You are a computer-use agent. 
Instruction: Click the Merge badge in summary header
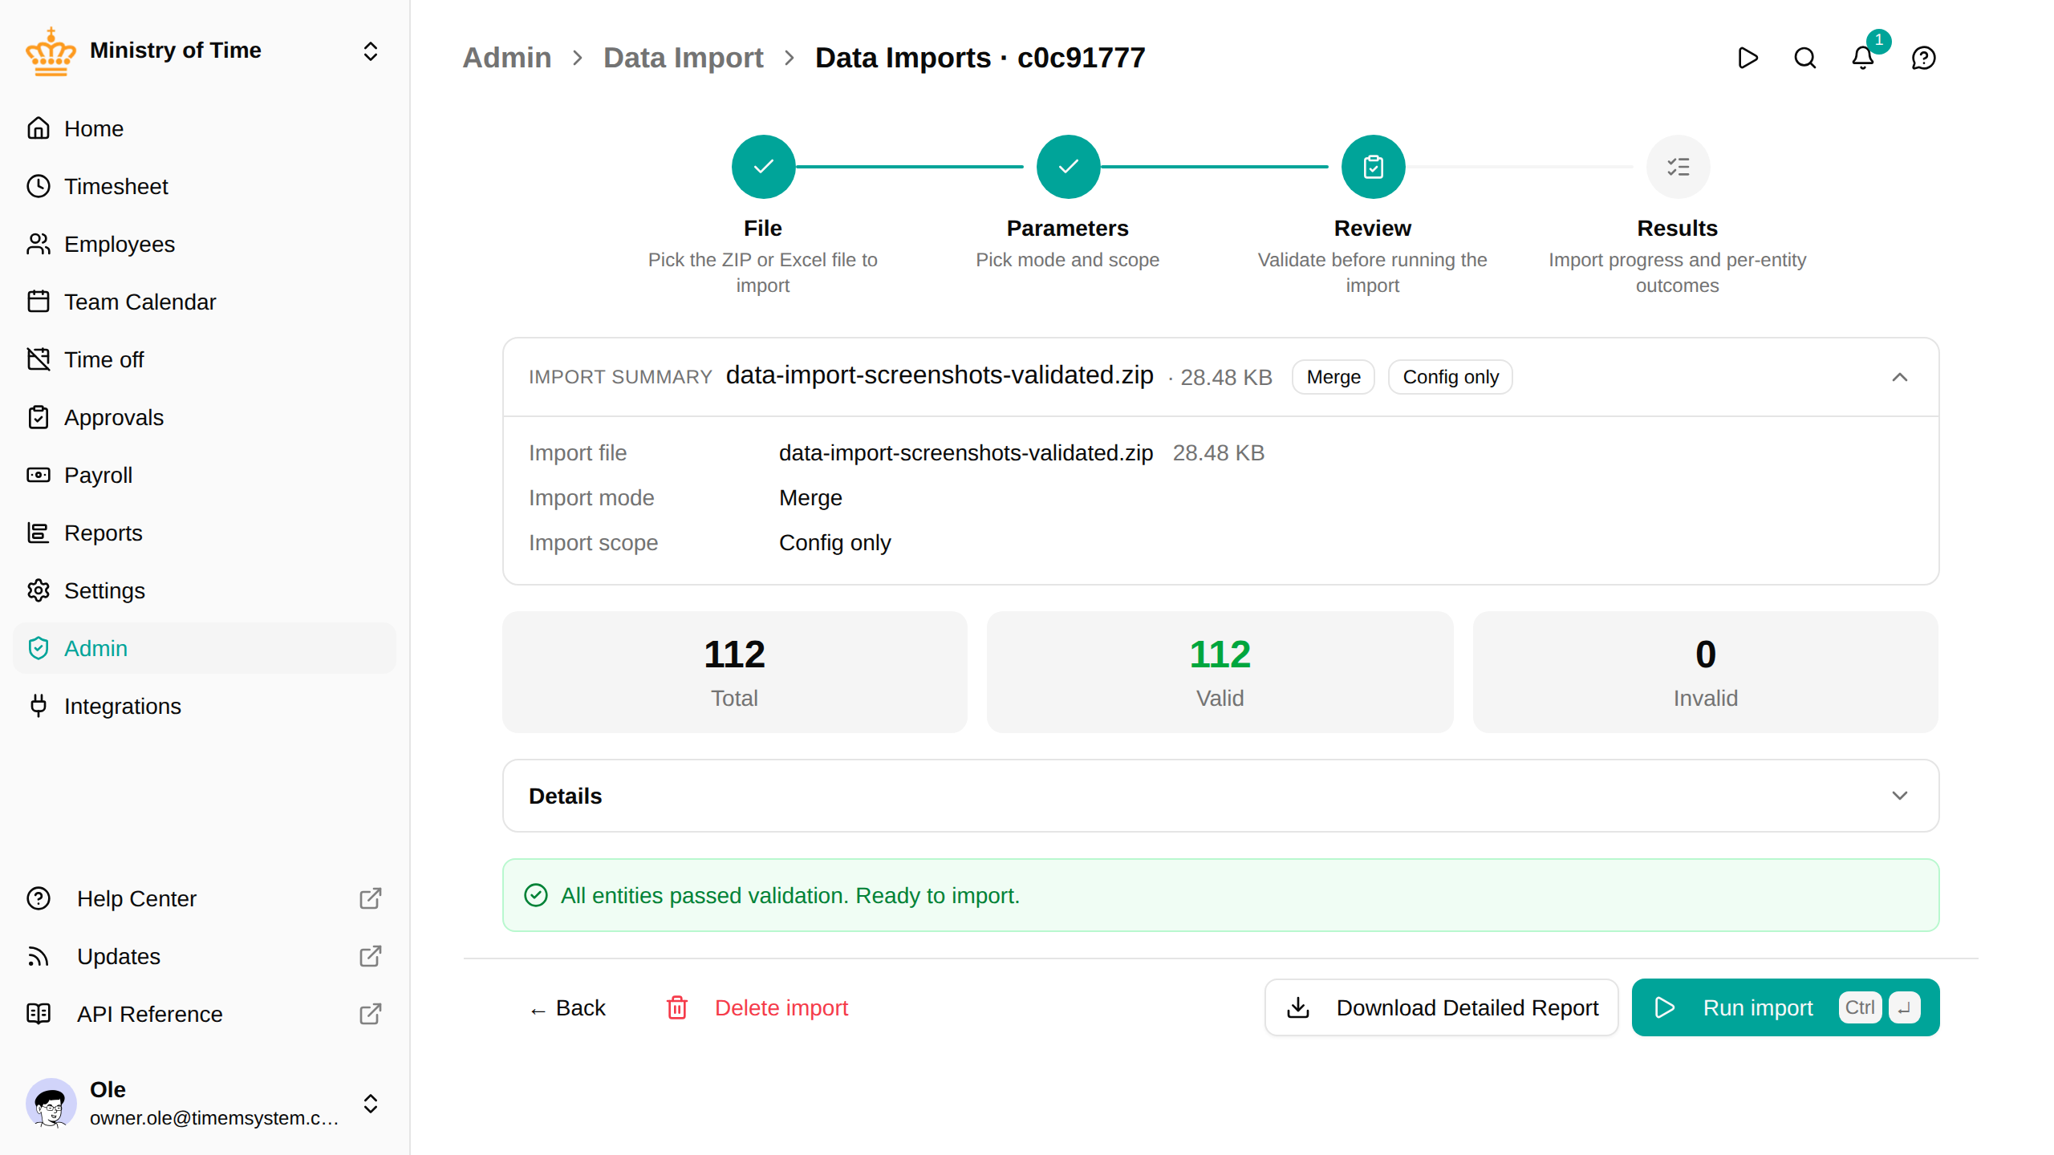(x=1333, y=377)
